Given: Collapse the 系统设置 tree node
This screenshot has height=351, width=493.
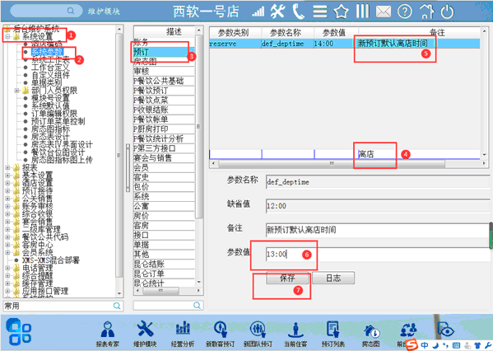Looking at the screenshot, I should click(x=7, y=37).
